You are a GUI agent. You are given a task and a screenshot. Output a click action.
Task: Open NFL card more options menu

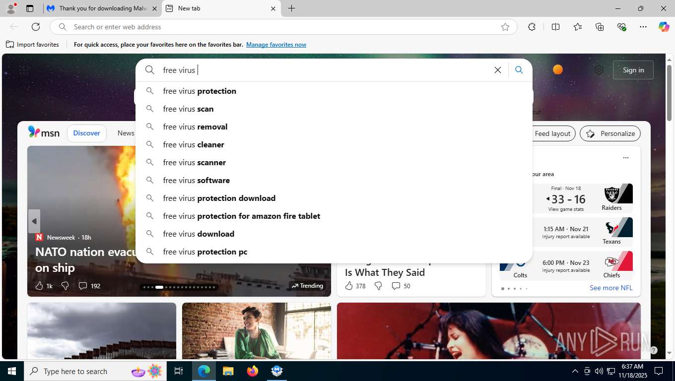626,158
